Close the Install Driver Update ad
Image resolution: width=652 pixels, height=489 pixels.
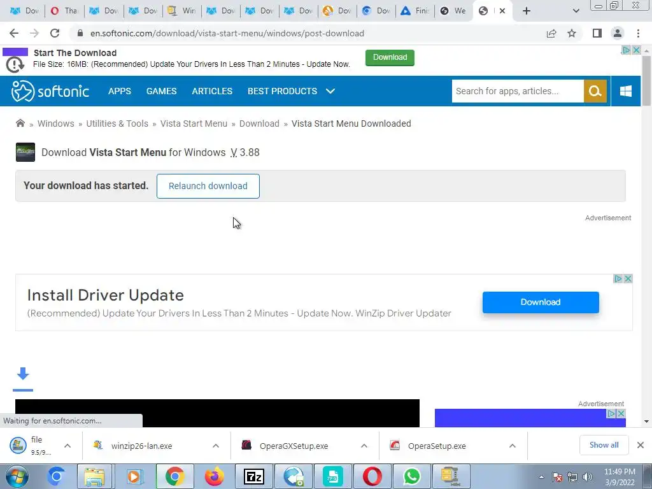[628, 279]
